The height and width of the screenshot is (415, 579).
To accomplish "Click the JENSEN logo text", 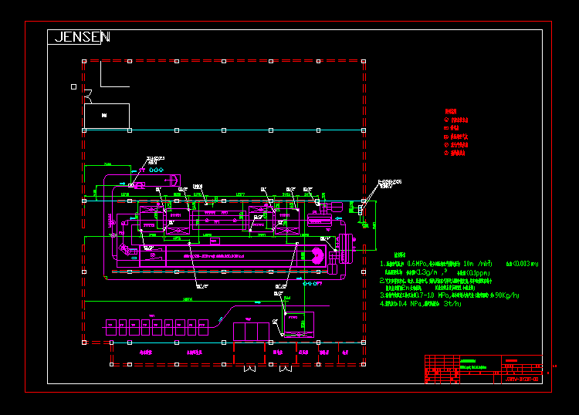I will (x=82, y=37).
